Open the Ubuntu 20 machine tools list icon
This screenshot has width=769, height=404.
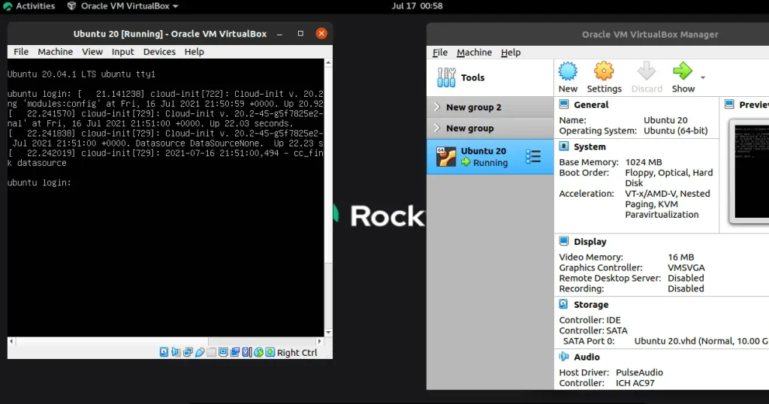point(532,157)
